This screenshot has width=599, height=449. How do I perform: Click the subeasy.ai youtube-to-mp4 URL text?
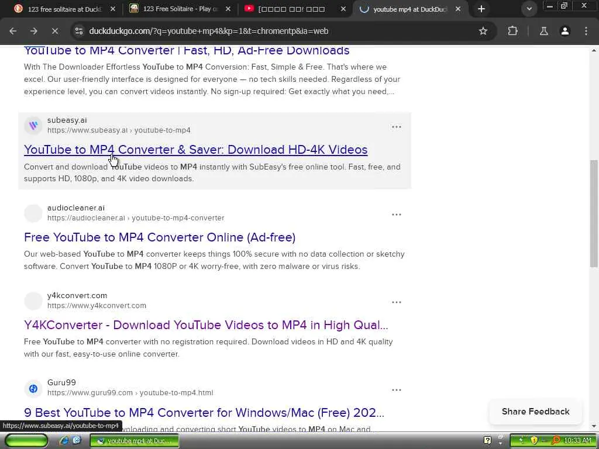pyautogui.click(x=119, y=130)
